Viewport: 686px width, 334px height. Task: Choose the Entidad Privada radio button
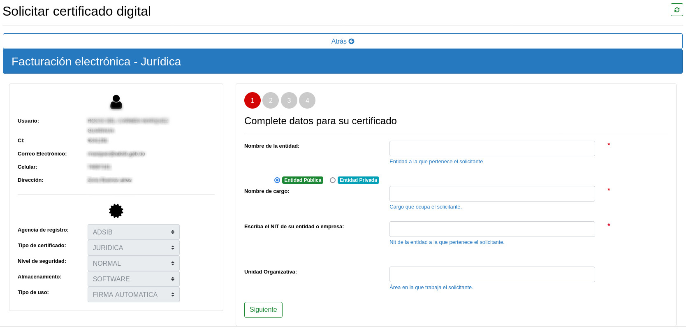pyautogui.click(x=333, y=180)
